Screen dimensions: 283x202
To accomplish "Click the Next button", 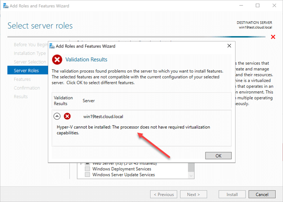I will 193,194.
